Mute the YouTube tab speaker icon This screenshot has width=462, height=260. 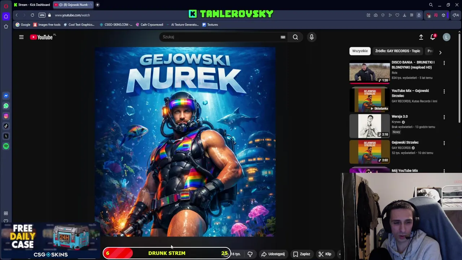click(x=61, y=5)
